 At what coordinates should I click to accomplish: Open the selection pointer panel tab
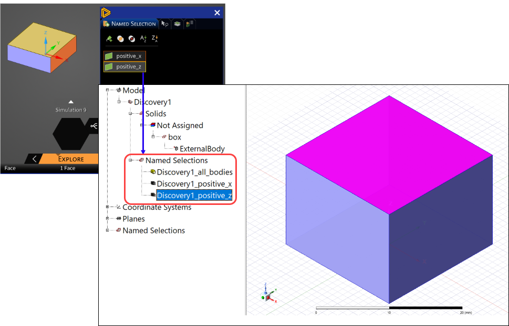coord(164,24)
